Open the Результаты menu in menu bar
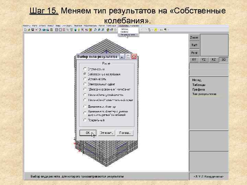This screenshot has width=247, height=185. [x=123, y=26]
